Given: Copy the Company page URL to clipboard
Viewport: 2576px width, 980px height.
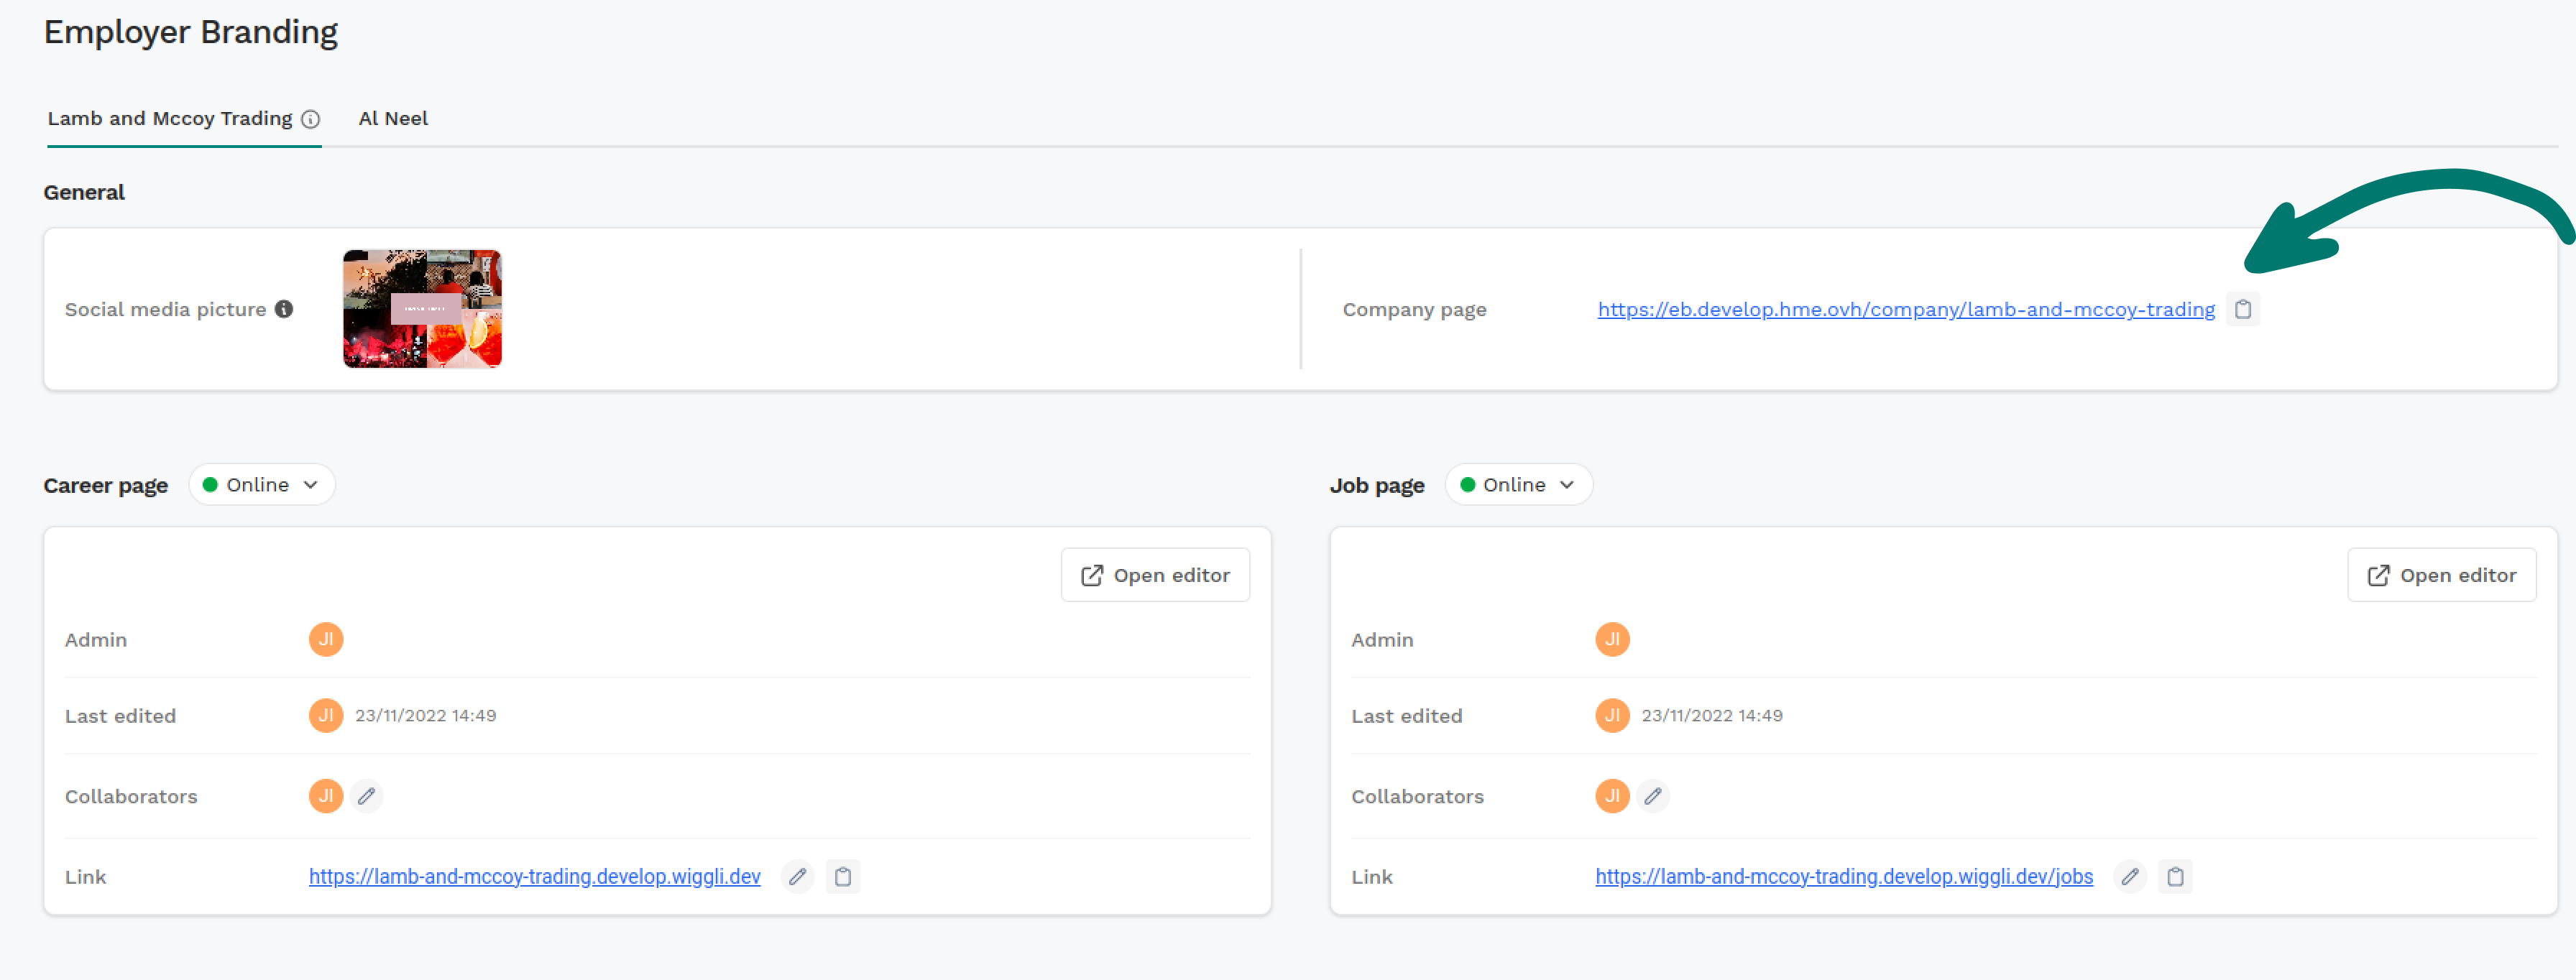Looking at the screenshot, I should 2242,309.
